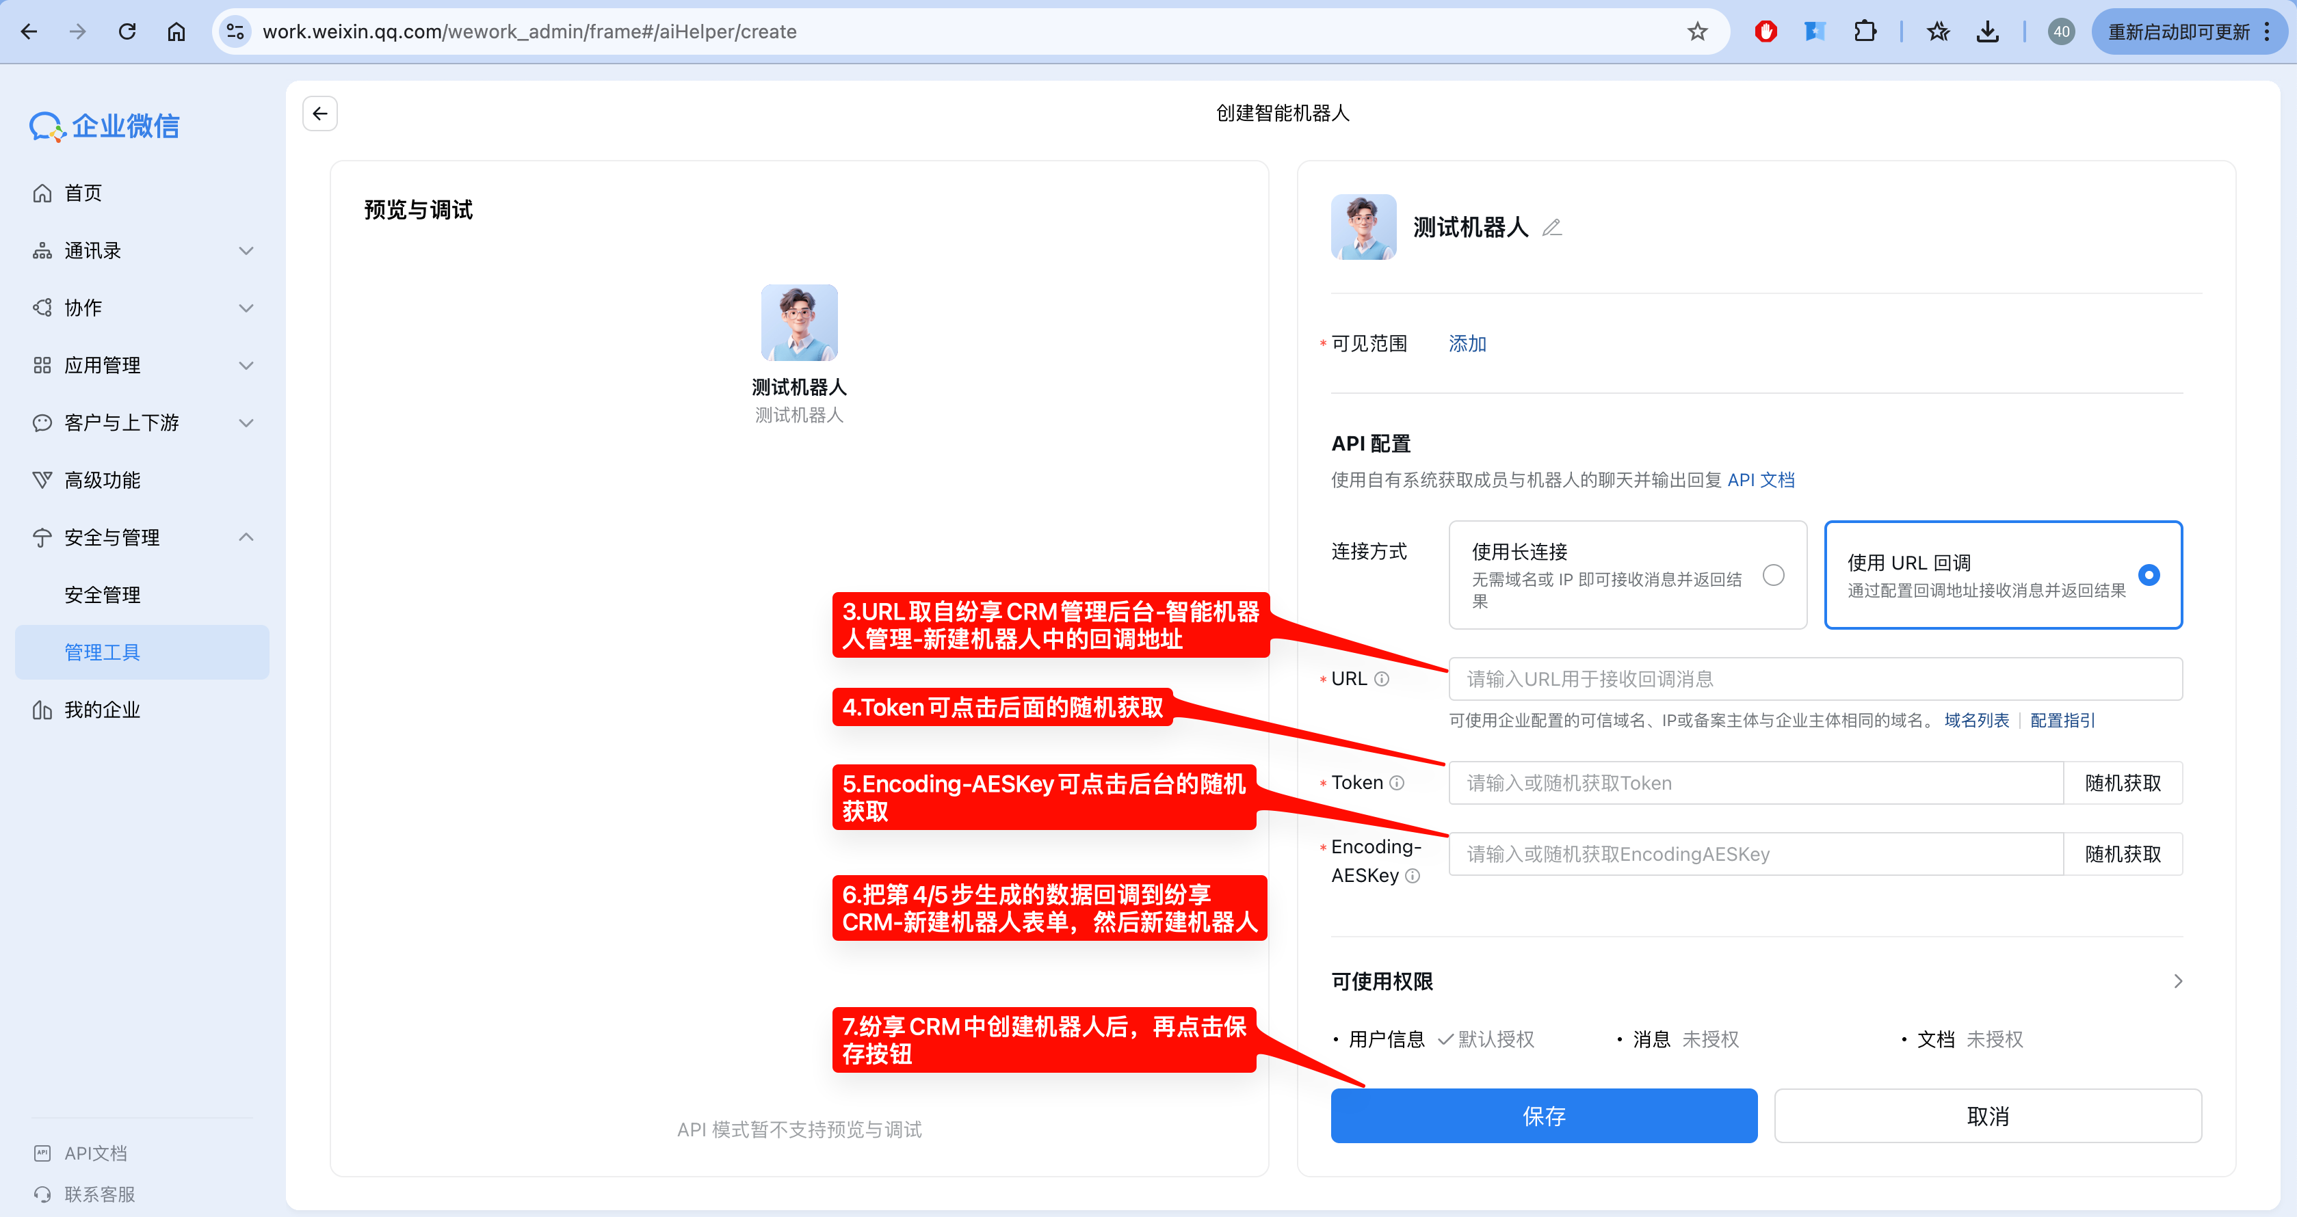Click the bookmarks list star icon in the toolbar
The image size is (2297, 1217).
tap(1938, 32)
